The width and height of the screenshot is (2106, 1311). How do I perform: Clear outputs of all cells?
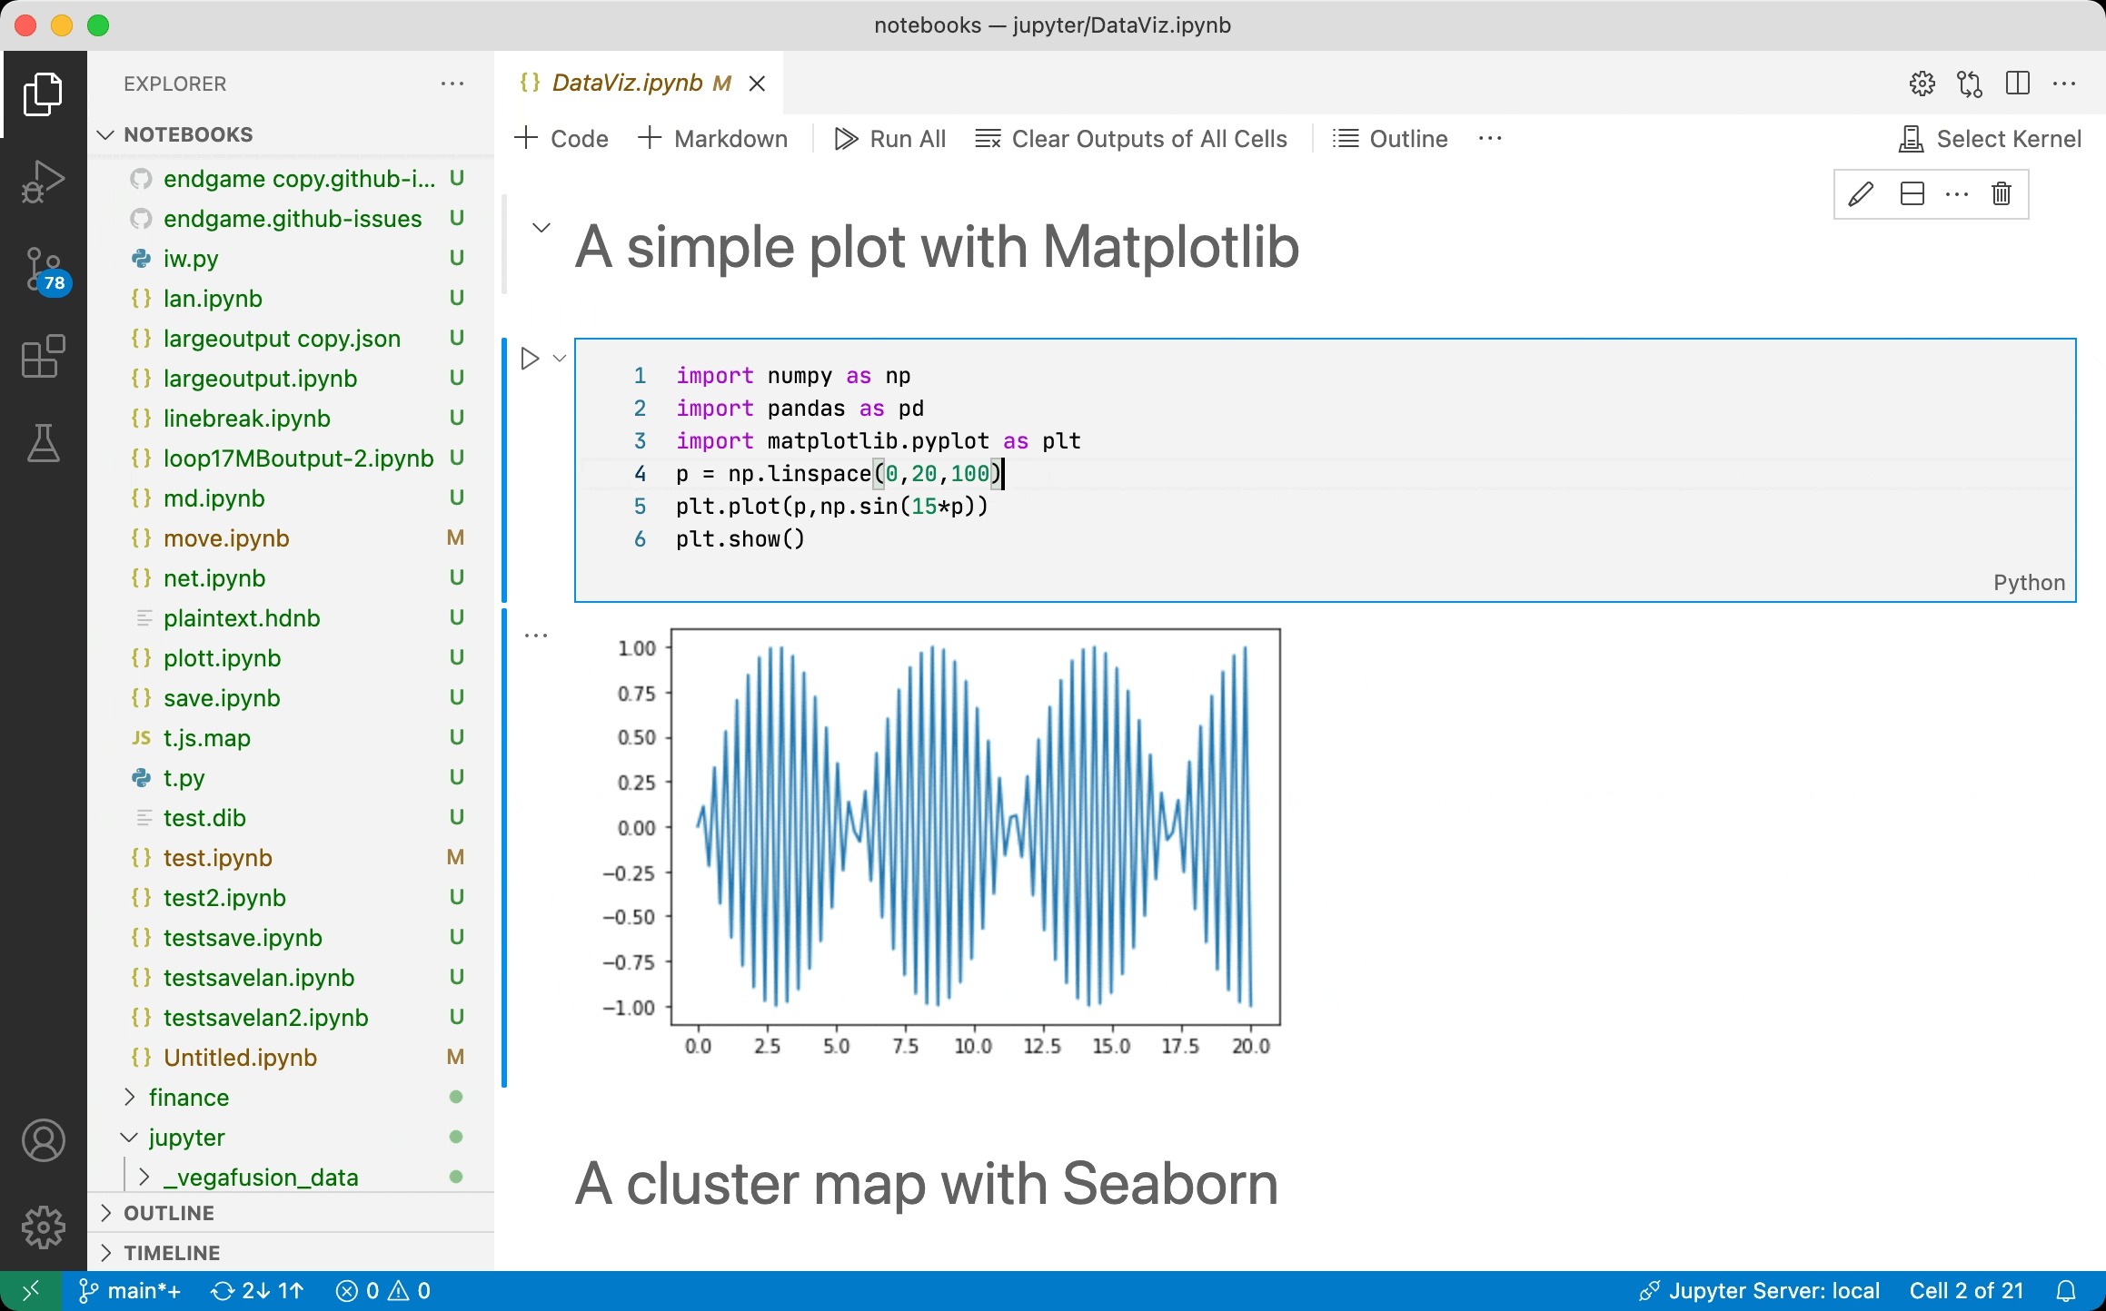click(1132, 138)
